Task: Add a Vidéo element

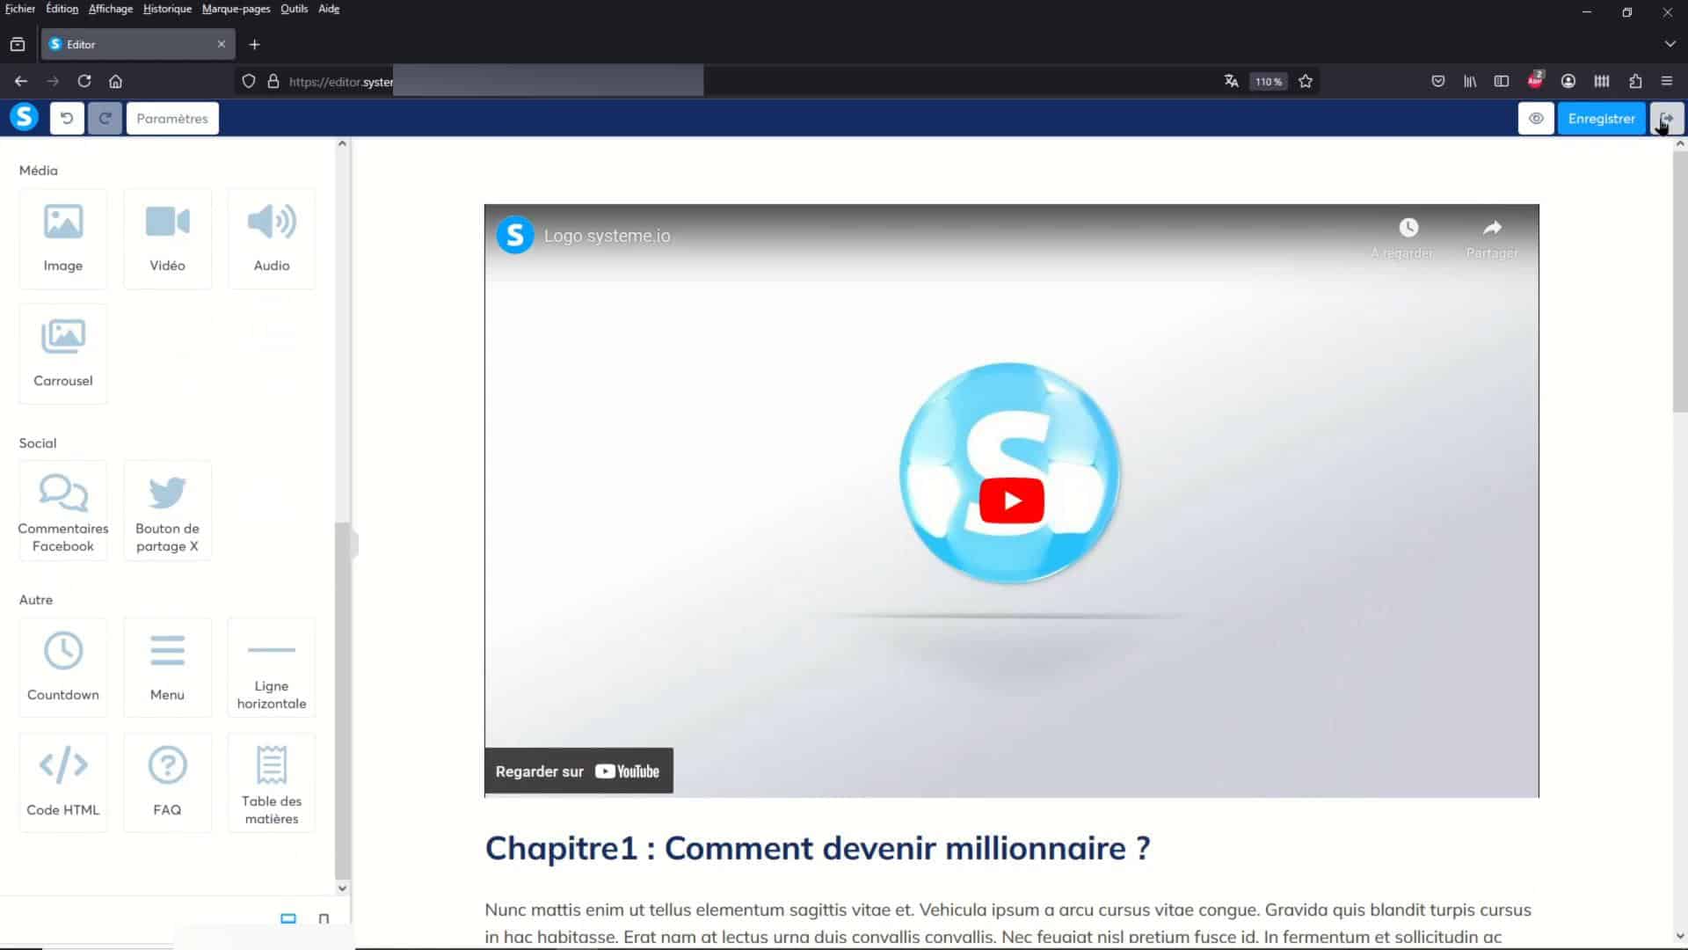Action: pos(167,238)
